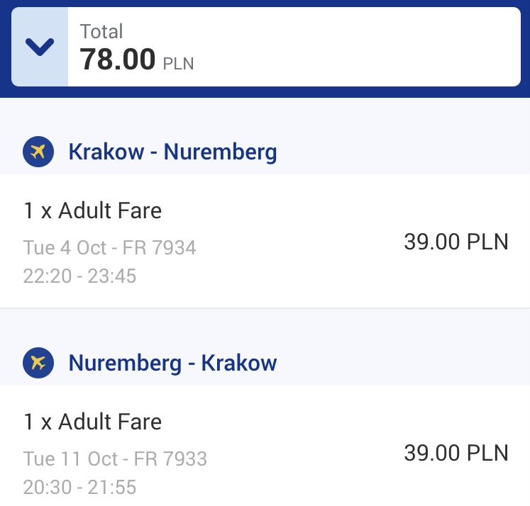Image resolution: width=530 pixels, height=506 pixels.
Task: Click the divider between the flight sections
Action: point(265,308)
